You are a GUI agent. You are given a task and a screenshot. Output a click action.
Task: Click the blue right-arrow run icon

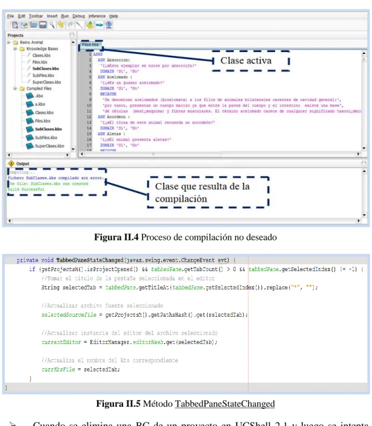coord(99,25)
